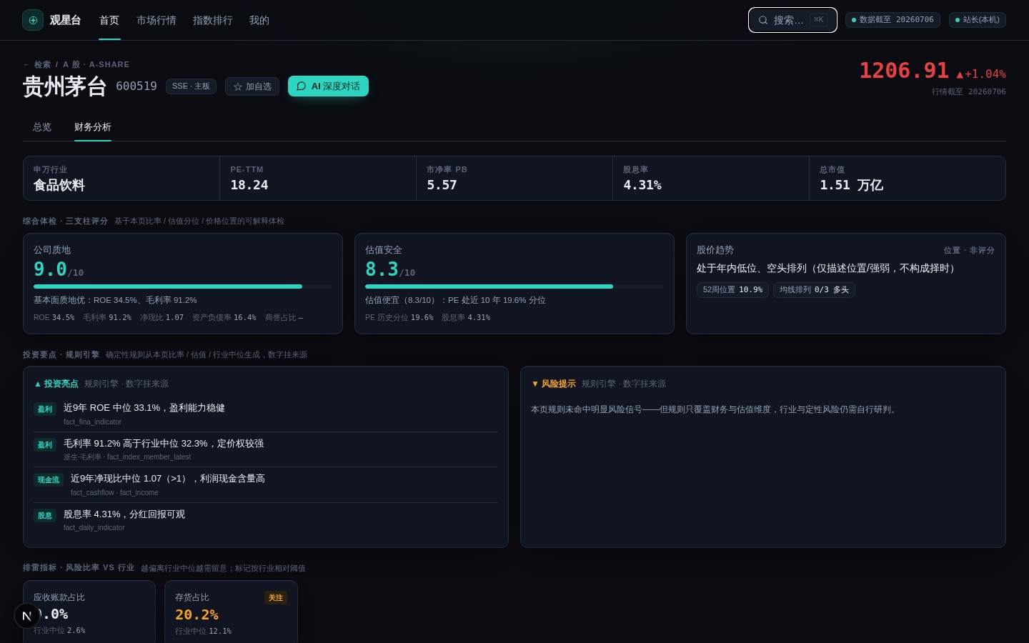Click the fact_daily_indicator source label
The height and width of the screenshot is (643, 1029).
94,528
